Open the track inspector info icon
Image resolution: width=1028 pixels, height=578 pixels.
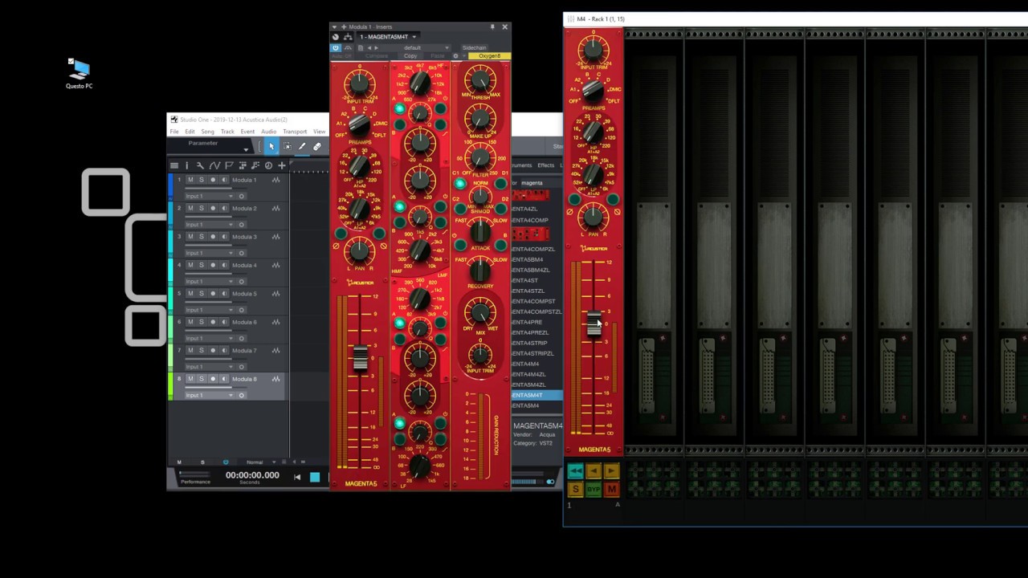point(187,165)
